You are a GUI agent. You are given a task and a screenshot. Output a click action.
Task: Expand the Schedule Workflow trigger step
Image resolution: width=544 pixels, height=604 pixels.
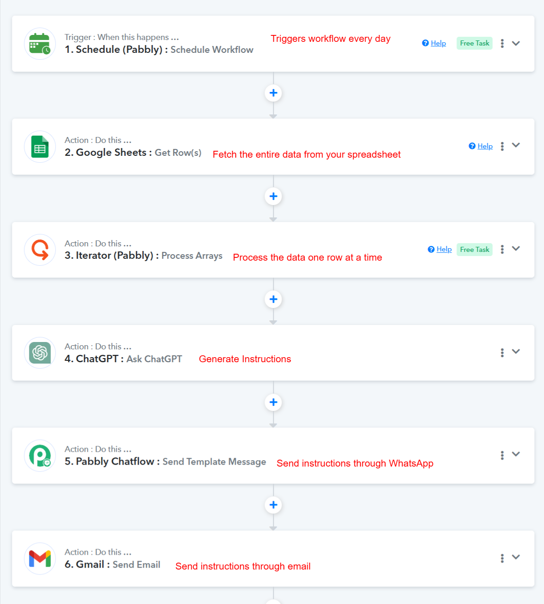(516, 43)
